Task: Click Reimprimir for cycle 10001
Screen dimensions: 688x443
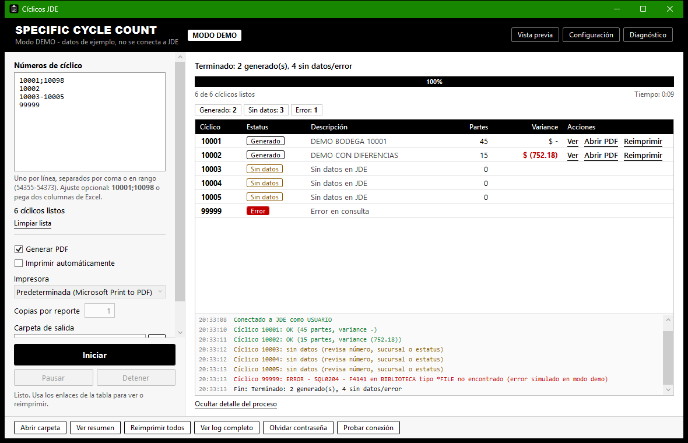Action: (643, 141)
